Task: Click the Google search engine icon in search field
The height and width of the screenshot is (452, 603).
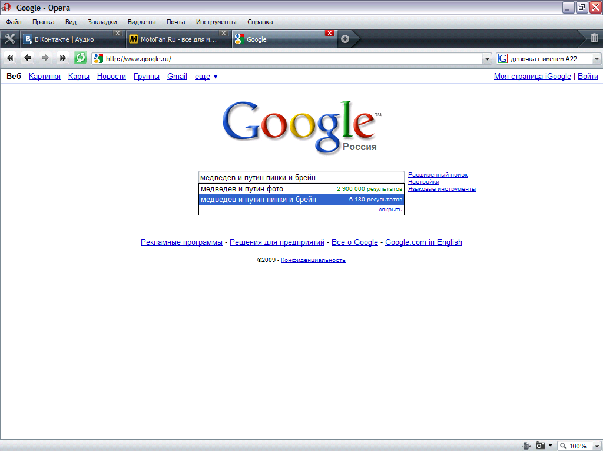Action: pyautogui.click(x=503, y=58)
